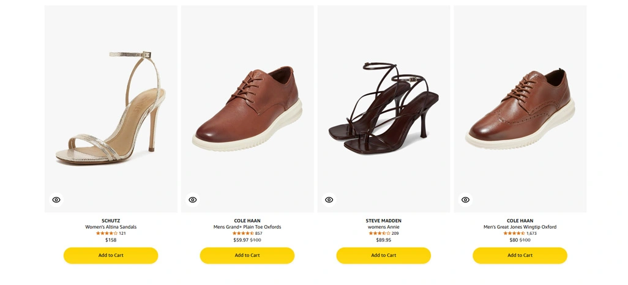Click the SCHUTZ brand name
The height and width of the screenshot is (285, 628).
[x=111, y=221]
